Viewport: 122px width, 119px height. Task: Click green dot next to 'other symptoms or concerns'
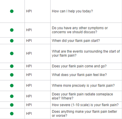12,30
